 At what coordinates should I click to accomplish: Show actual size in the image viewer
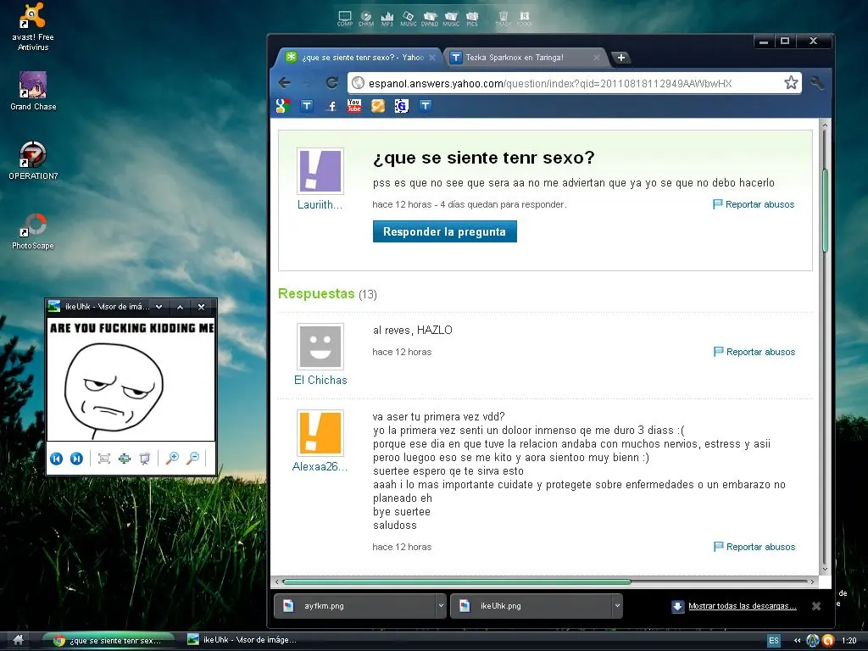[x=125, y=459]
